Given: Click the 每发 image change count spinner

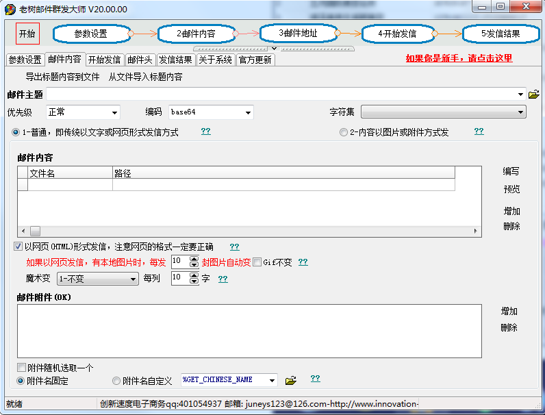Looking at the screenshot, I should pos(185,262).
